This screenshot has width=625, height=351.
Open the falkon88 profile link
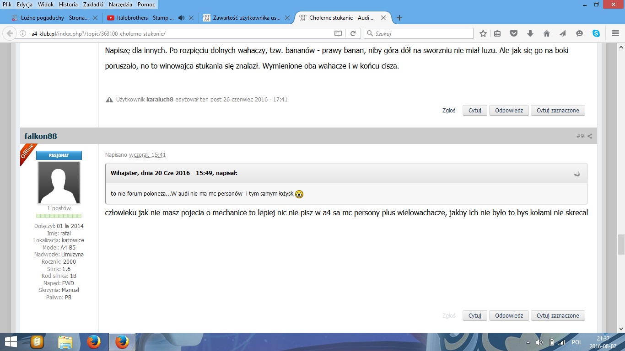(41, 136)
